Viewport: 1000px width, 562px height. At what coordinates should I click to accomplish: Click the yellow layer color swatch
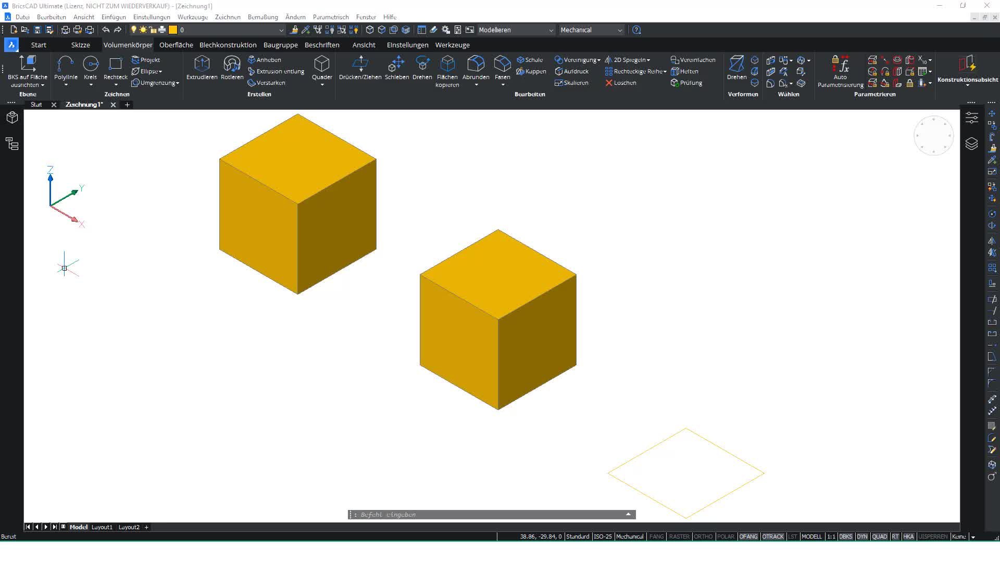pyautogui.click(x=173, y=30)
